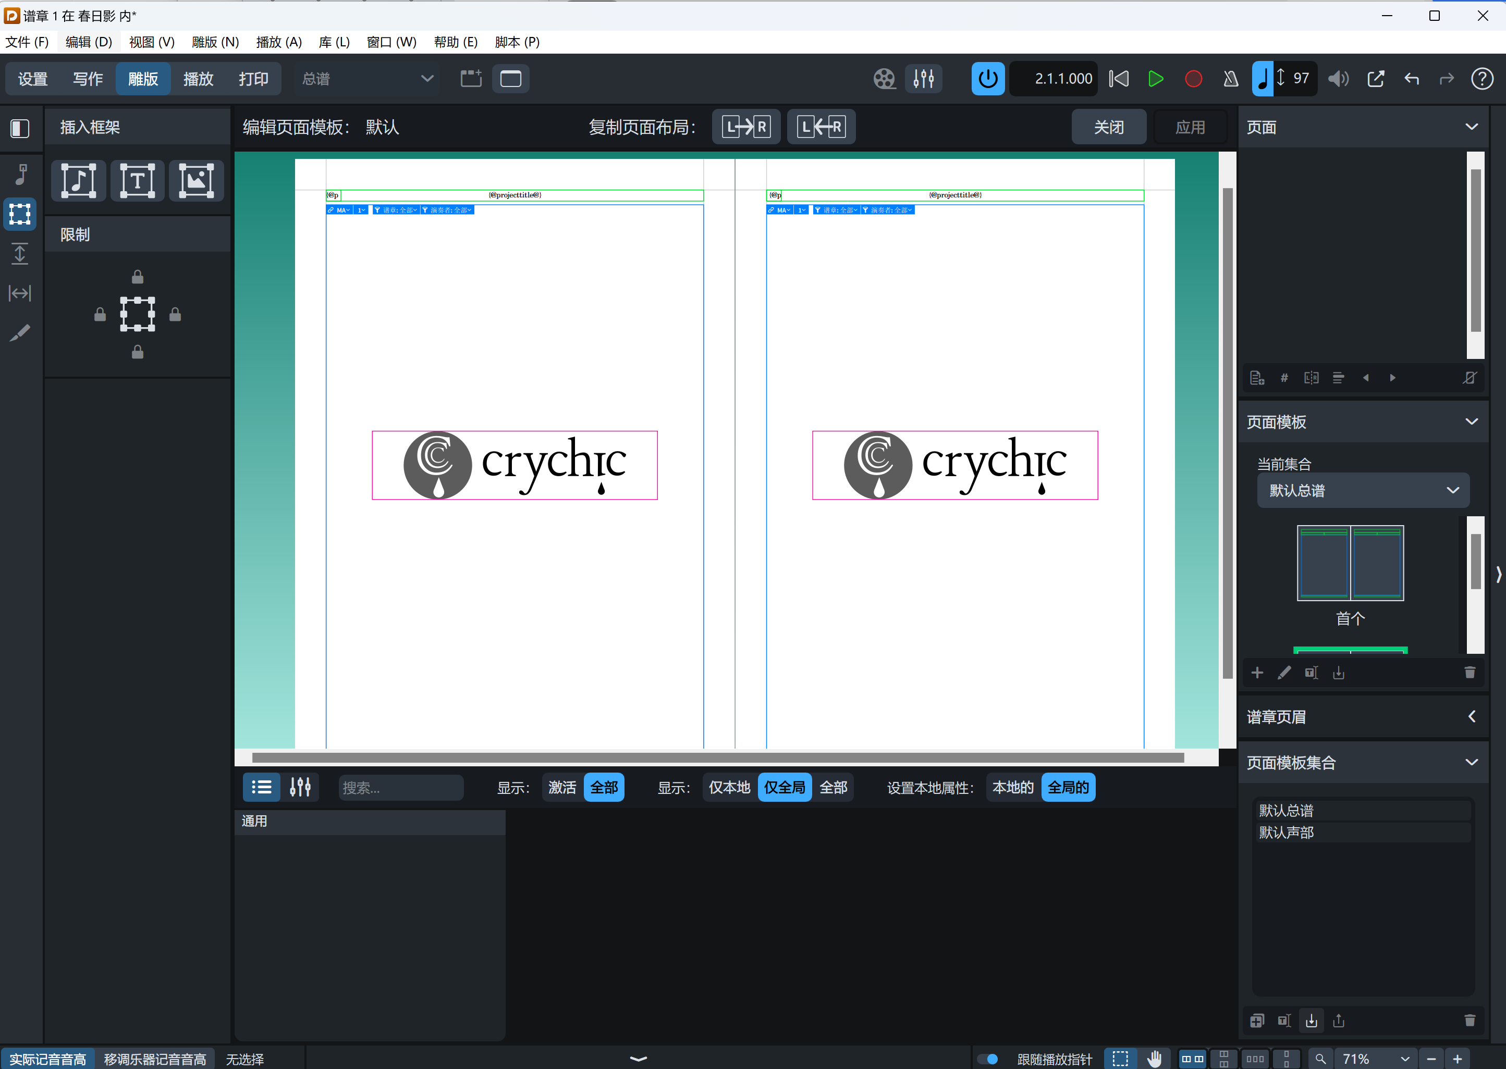Create a new page template in page panel
1506x1069 pixels.
point(1258,673)
